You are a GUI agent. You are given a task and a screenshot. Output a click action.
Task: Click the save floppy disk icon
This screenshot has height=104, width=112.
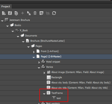tap(10, 13)
